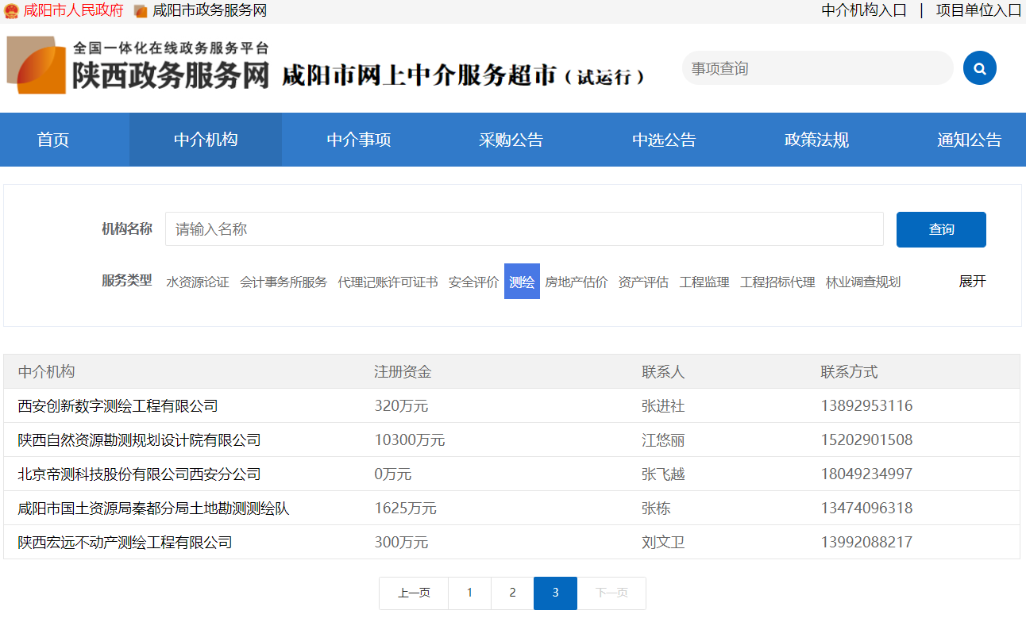Click the 注册资金 column header
Image resolution: width=1026 pixels, height=618 pixels.
coord(403,371)
